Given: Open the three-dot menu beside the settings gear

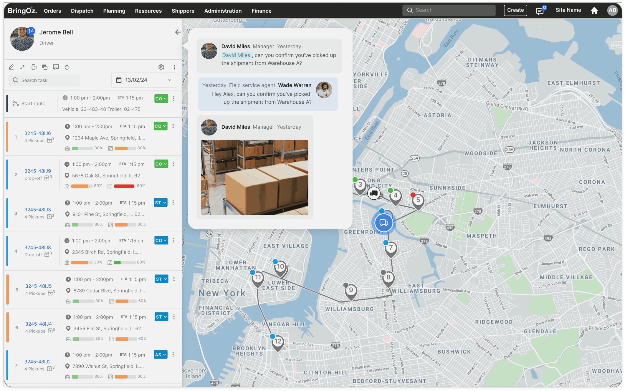Looking at the screenshot, I should (174, 67).
